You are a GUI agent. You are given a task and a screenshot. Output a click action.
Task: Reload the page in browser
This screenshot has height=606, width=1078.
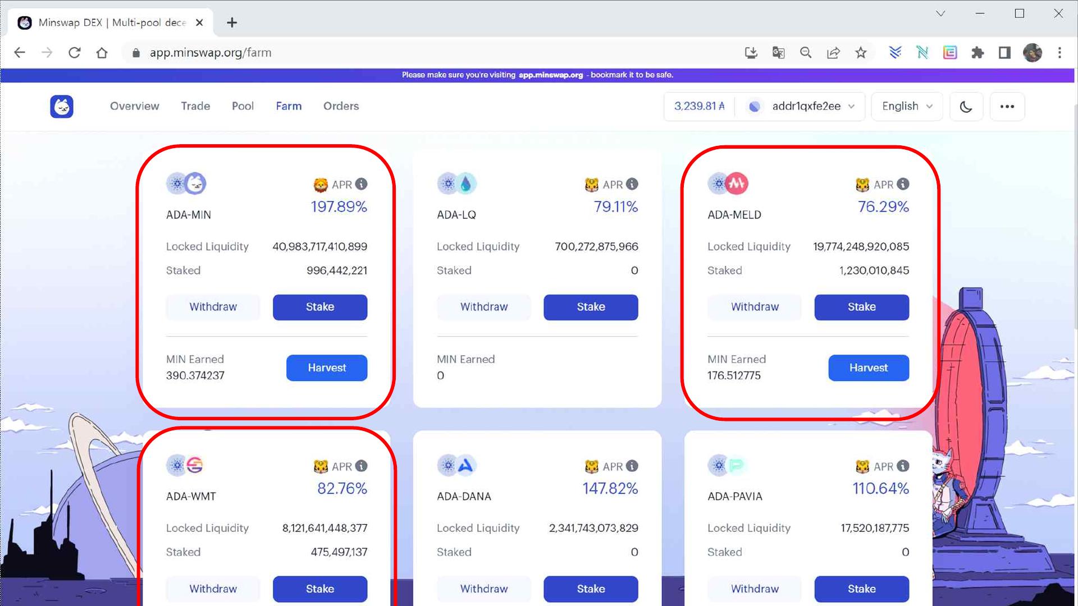74,53
